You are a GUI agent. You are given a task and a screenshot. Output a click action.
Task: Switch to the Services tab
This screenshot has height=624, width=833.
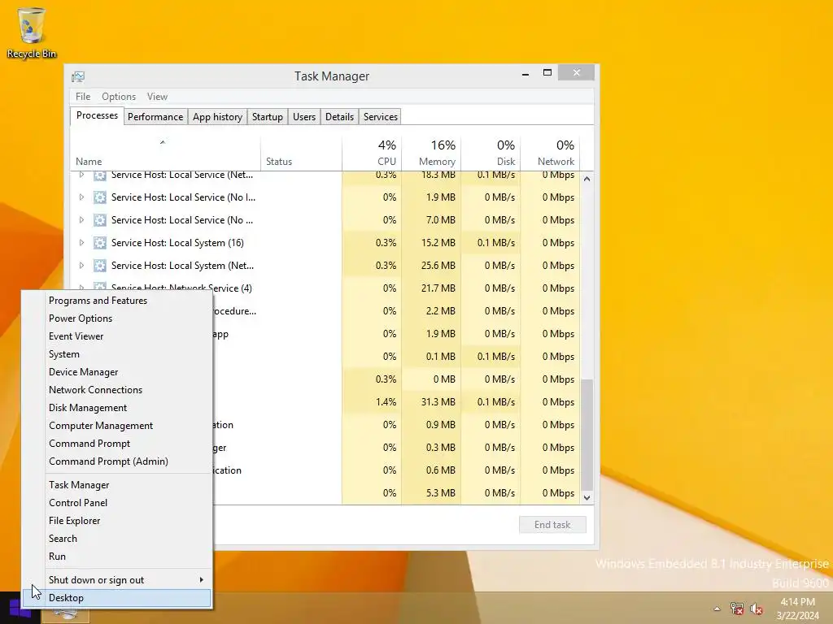tap(381, 117)
